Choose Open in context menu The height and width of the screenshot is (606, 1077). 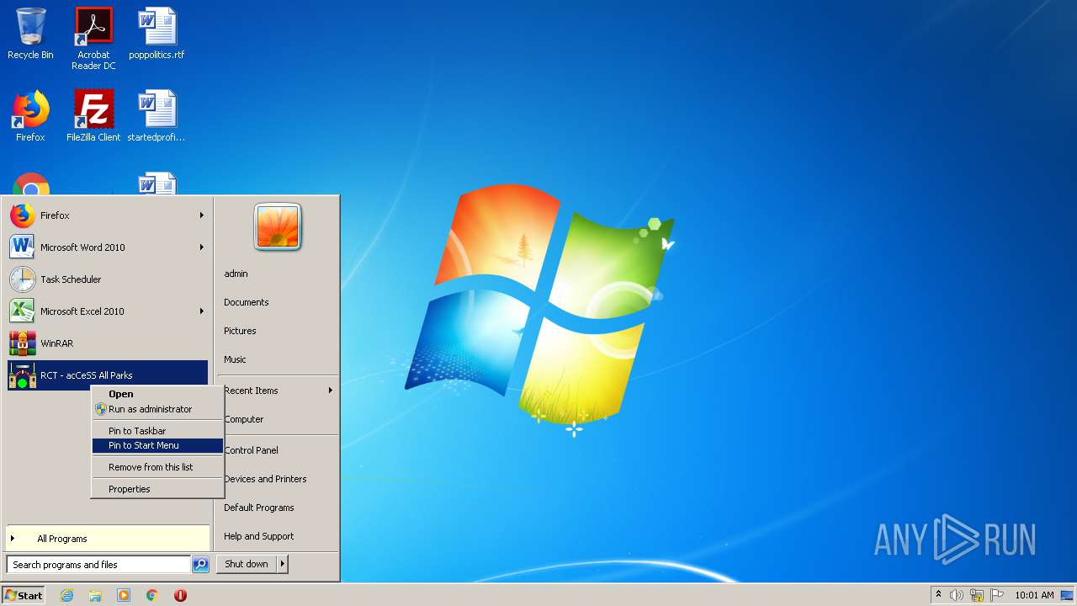(157, 394)
